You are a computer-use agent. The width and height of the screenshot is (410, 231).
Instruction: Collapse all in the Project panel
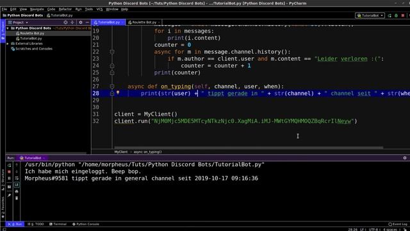pos(72,22)
